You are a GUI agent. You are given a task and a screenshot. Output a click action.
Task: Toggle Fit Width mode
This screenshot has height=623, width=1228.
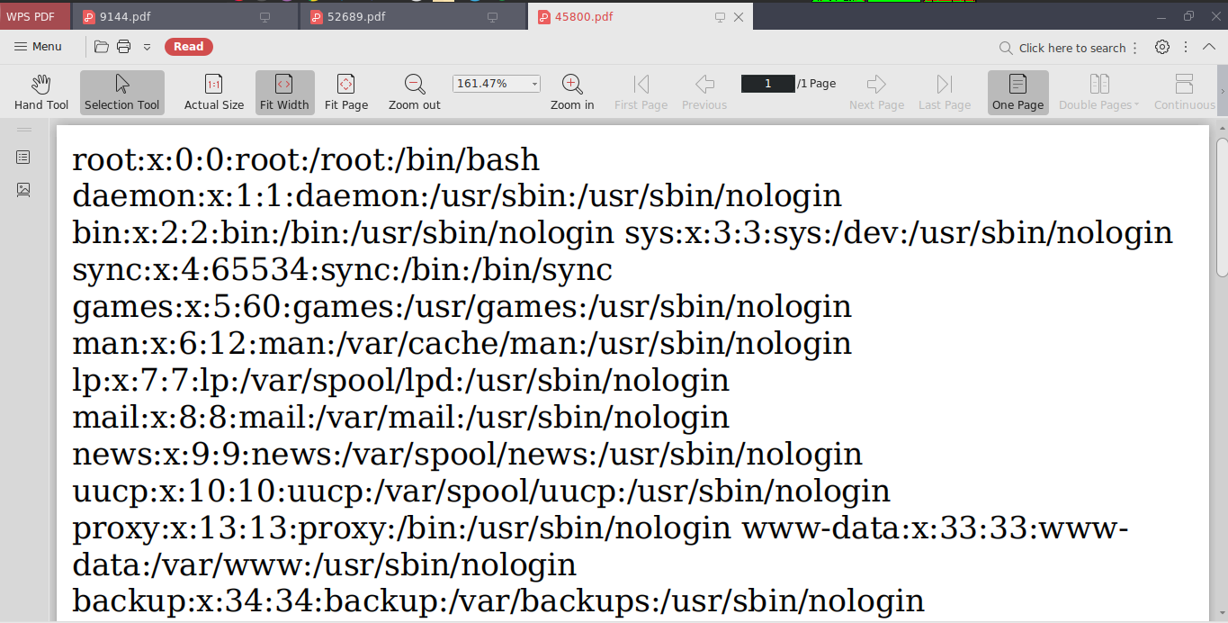pos(284,90)
